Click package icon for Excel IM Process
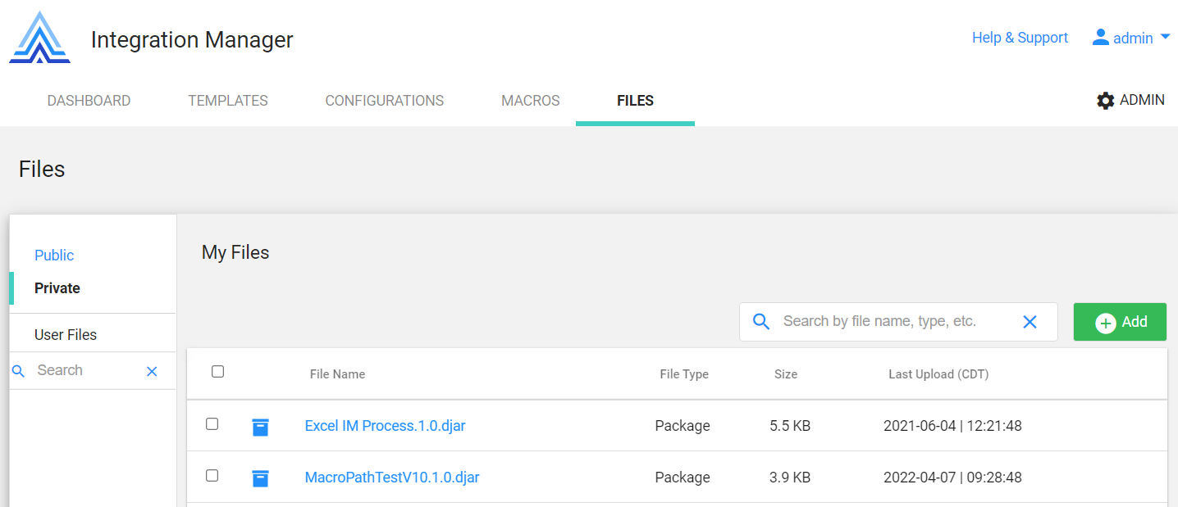Viewport: 1178px width, 507px height. pos(260,427)
